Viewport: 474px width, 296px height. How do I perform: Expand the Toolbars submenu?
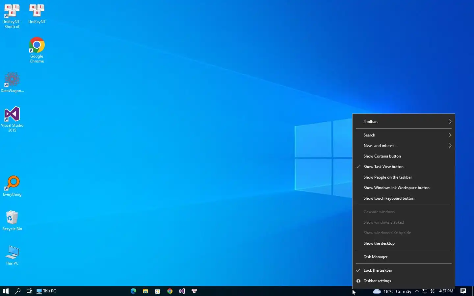(404, 122)
